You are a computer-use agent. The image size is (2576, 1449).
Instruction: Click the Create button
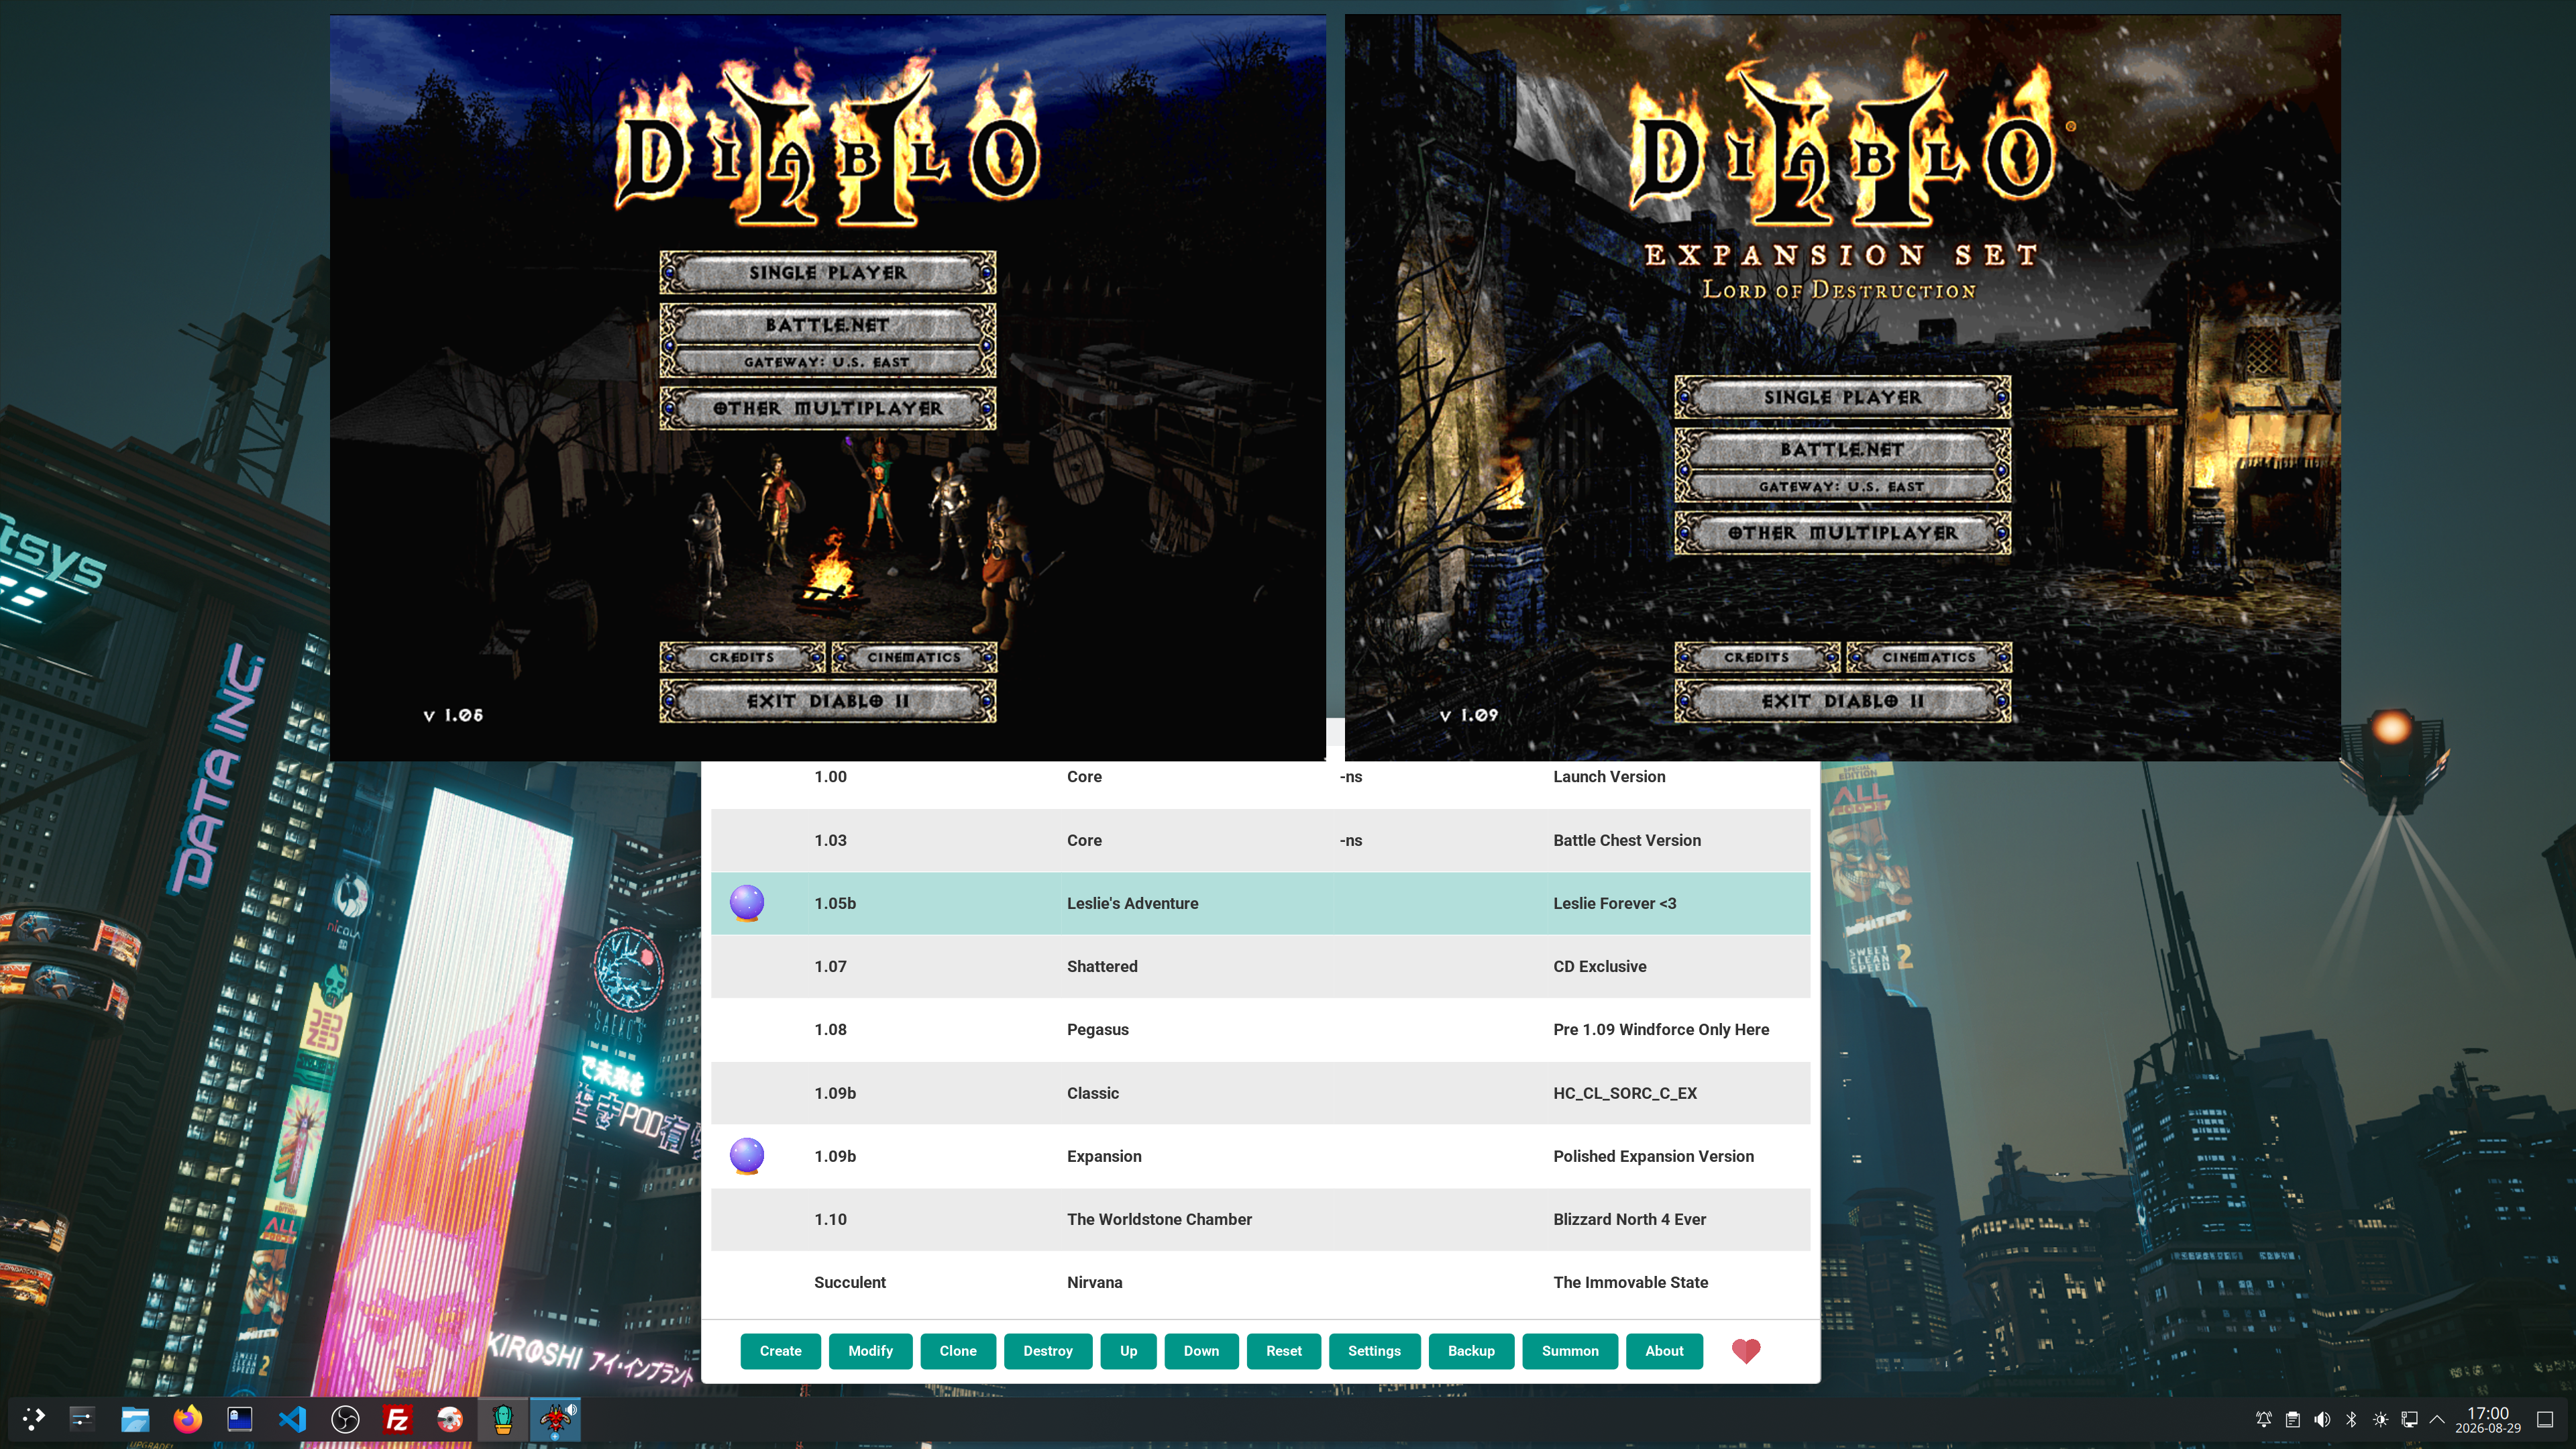[780, 1351]
